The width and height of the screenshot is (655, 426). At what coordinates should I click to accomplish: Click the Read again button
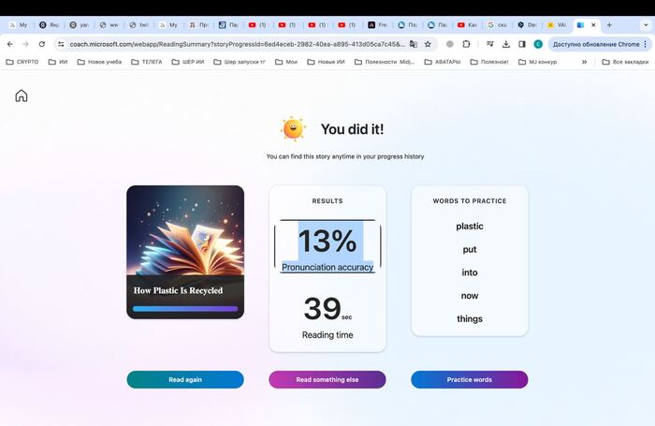pos(185,379)
